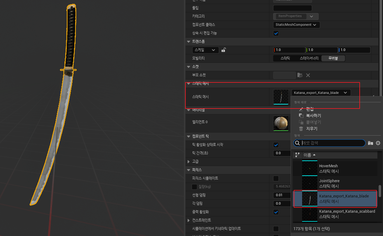Choose 편집 from asset menu
This screenshot has height=236, width=383.
coord(310,109)
